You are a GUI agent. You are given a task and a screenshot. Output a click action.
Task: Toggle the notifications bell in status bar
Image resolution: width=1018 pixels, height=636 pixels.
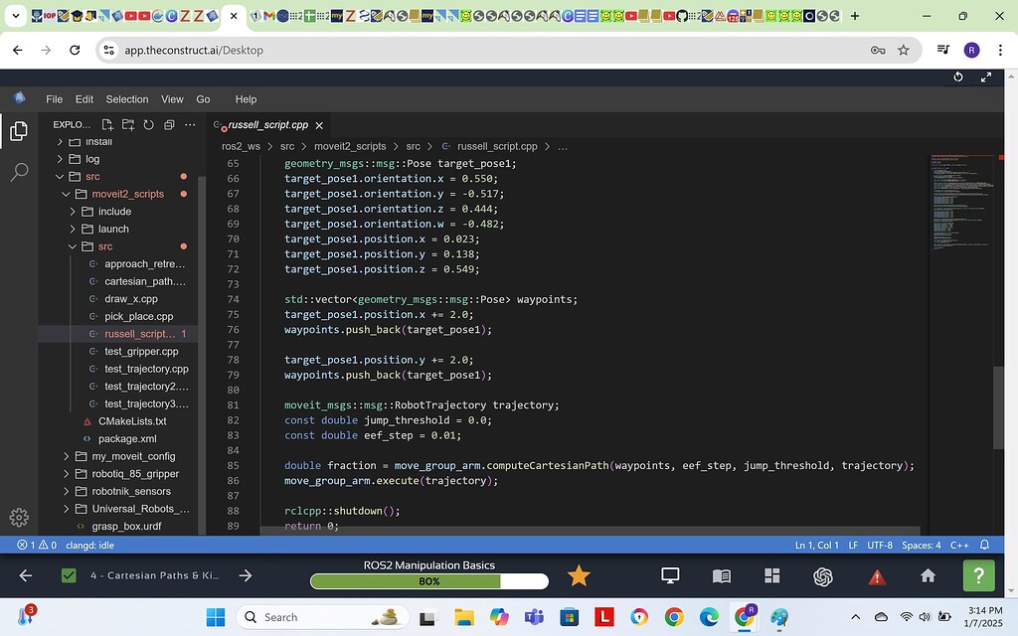(x=985, y=545)
